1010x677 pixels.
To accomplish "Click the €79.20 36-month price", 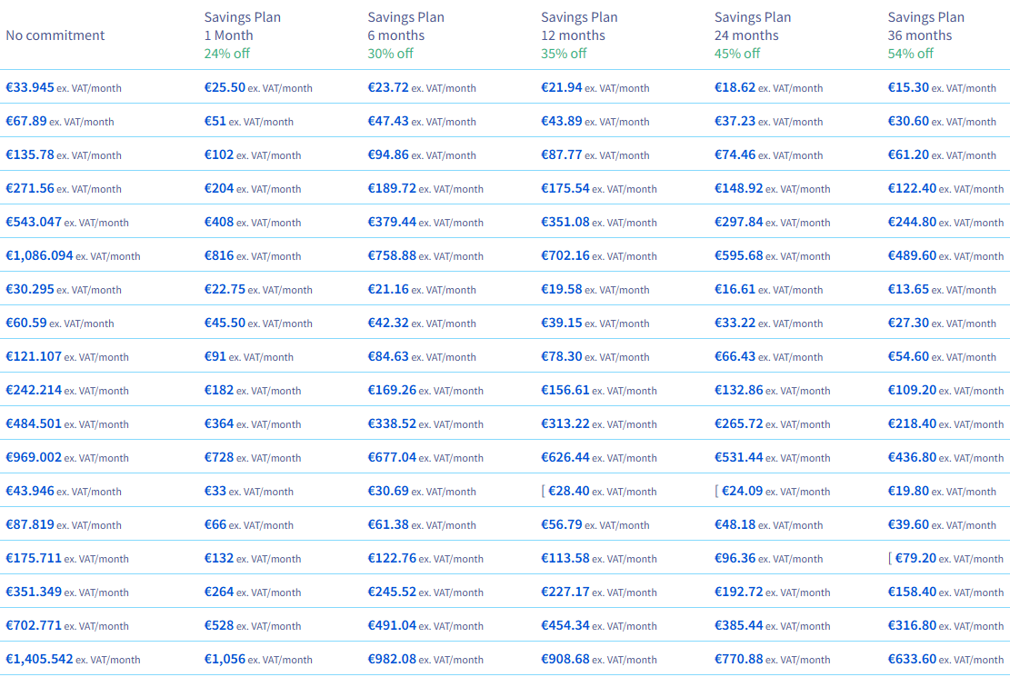I will pos(915,559).
